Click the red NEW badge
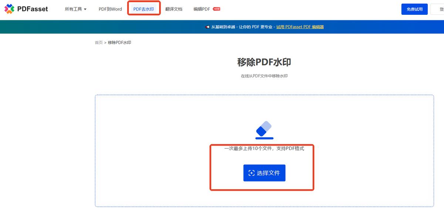This screenshot has width=444, height=220. click(x=217, y=9)
